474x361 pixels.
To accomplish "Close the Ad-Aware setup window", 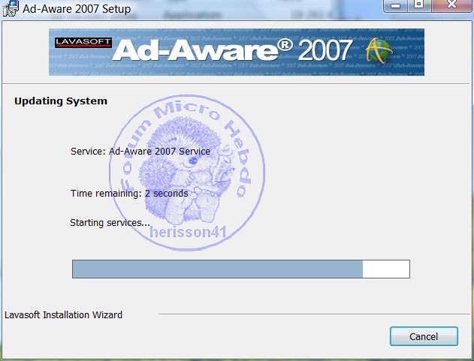I will [x=451, y=5].
